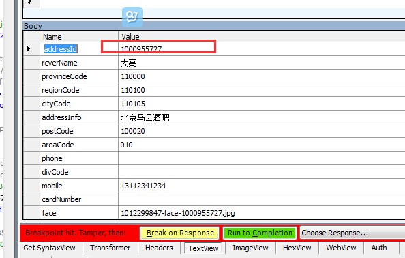
Task: Select the rcverName name cell
Action: point(79,63)
